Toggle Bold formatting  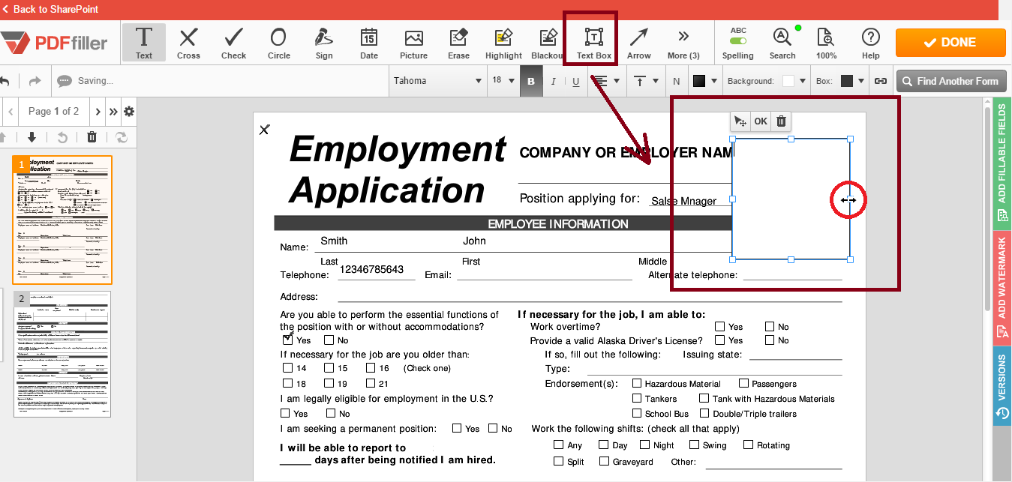(531, 81)
